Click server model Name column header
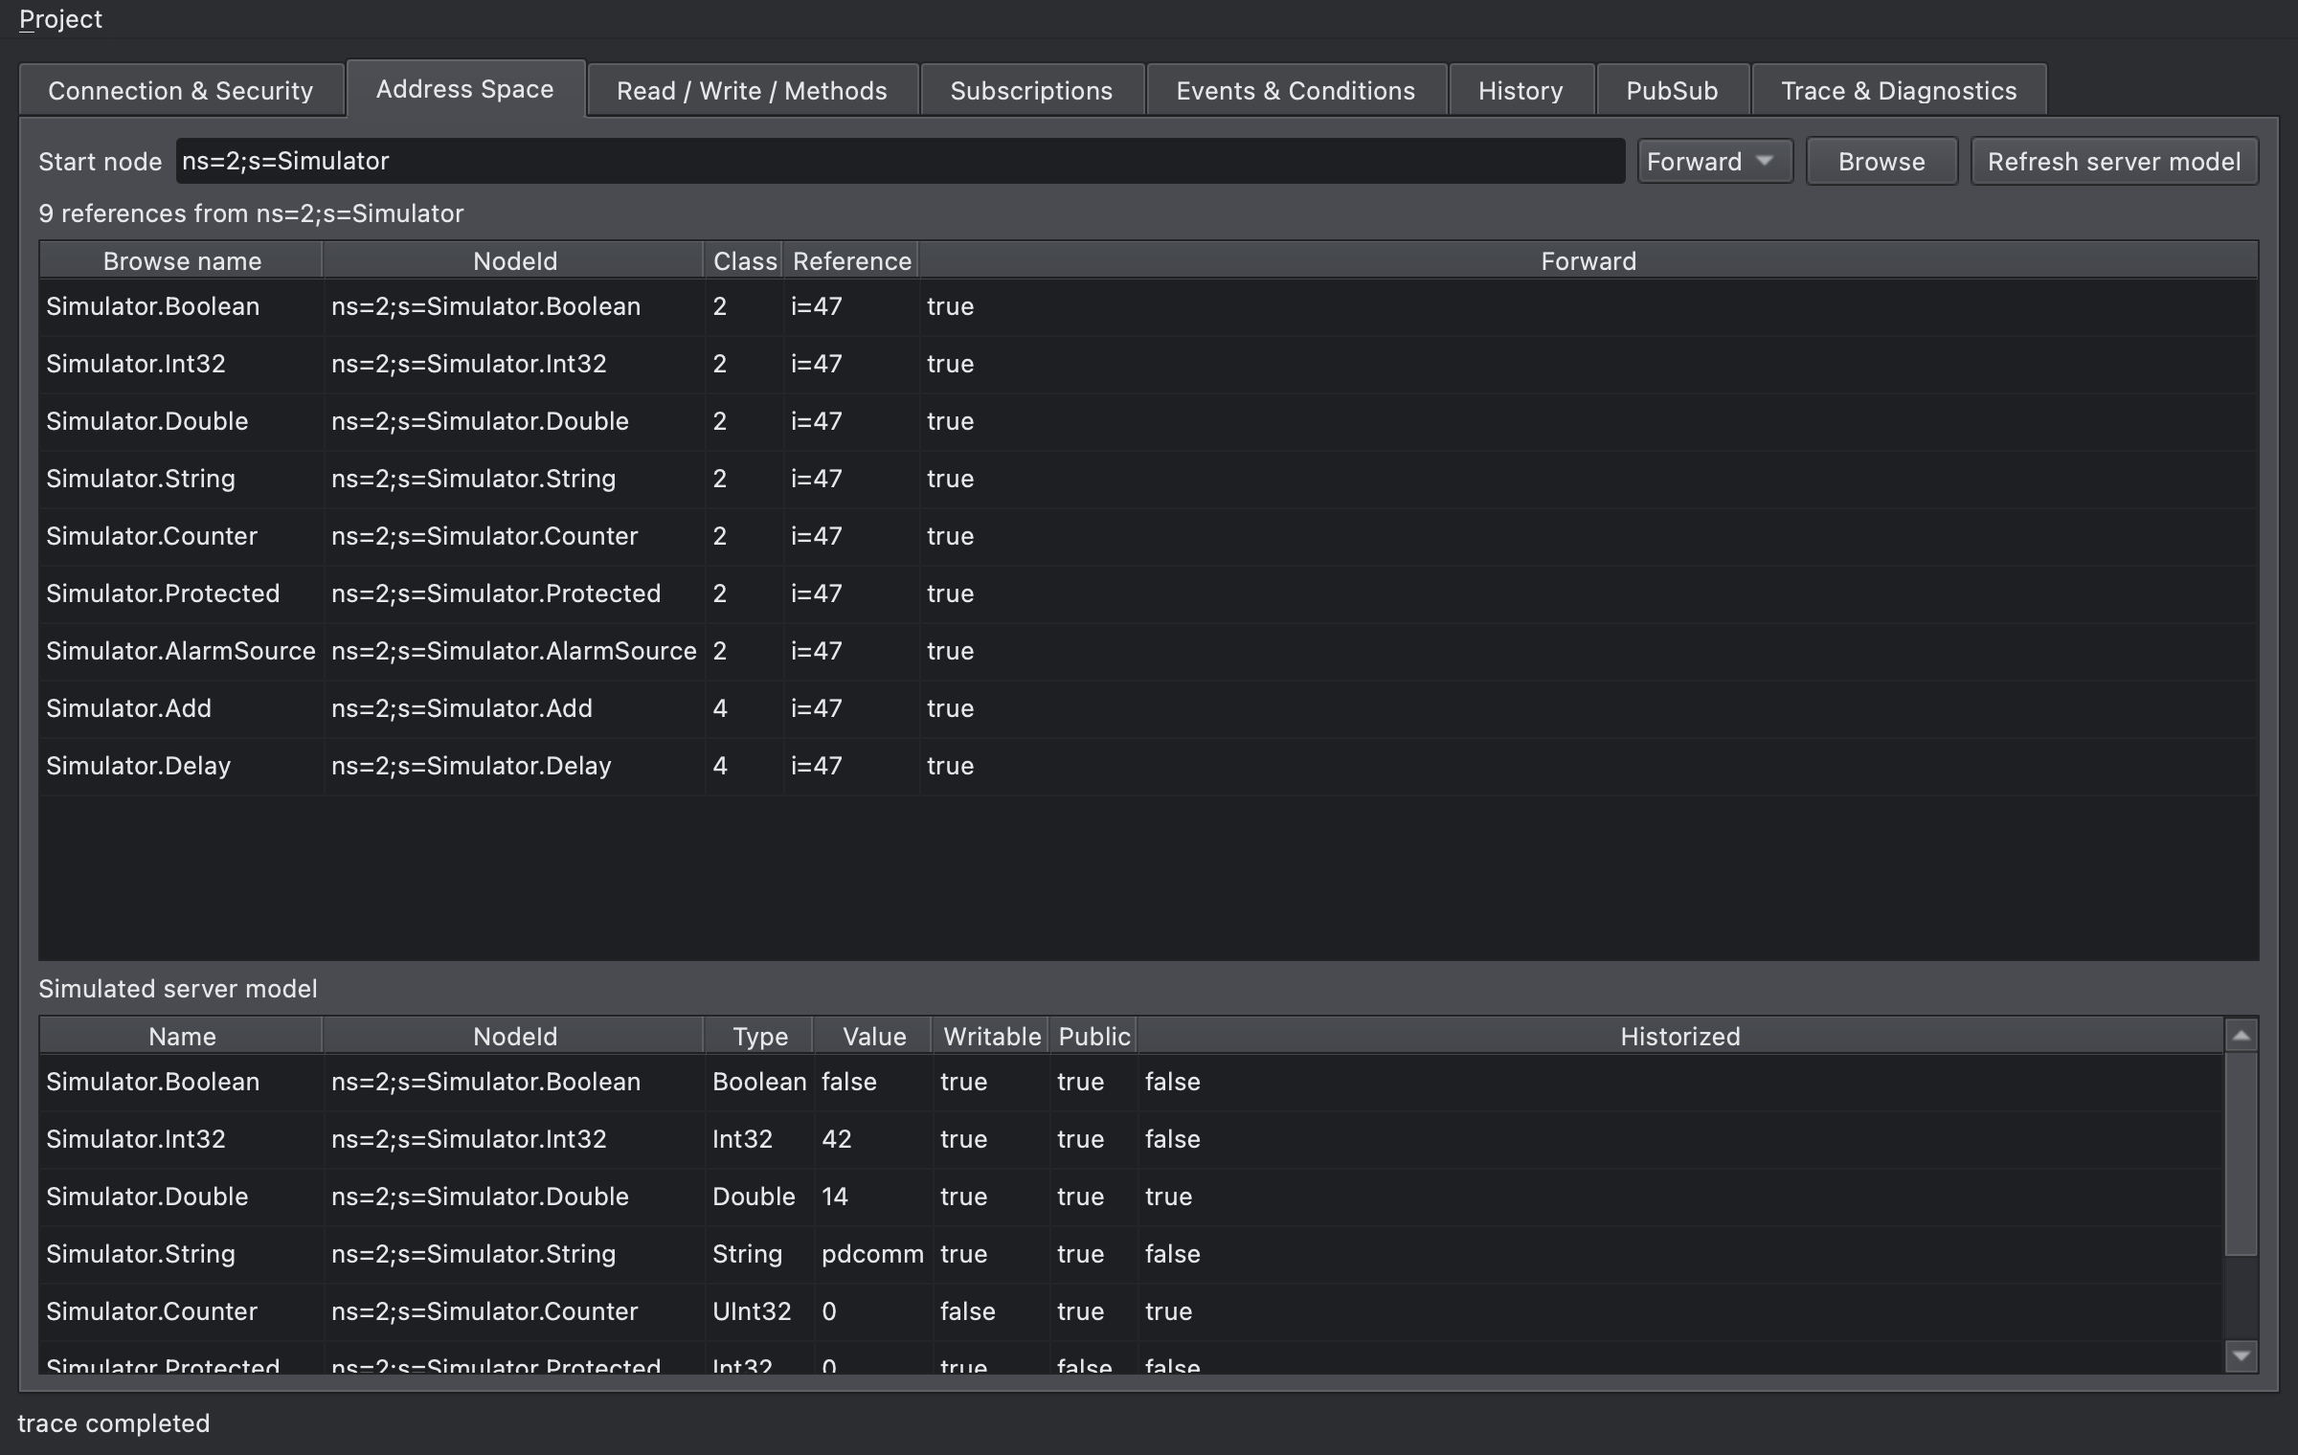The height and width of the screenshot is (1455, 2298). pos(182,1037)
